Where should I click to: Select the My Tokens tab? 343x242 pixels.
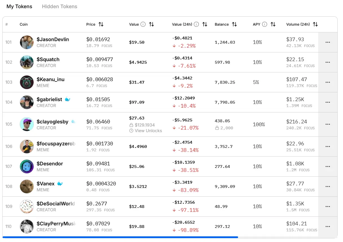click(19, 6)
